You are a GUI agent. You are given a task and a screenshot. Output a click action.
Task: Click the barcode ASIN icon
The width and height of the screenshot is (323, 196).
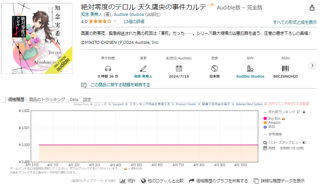285,68
